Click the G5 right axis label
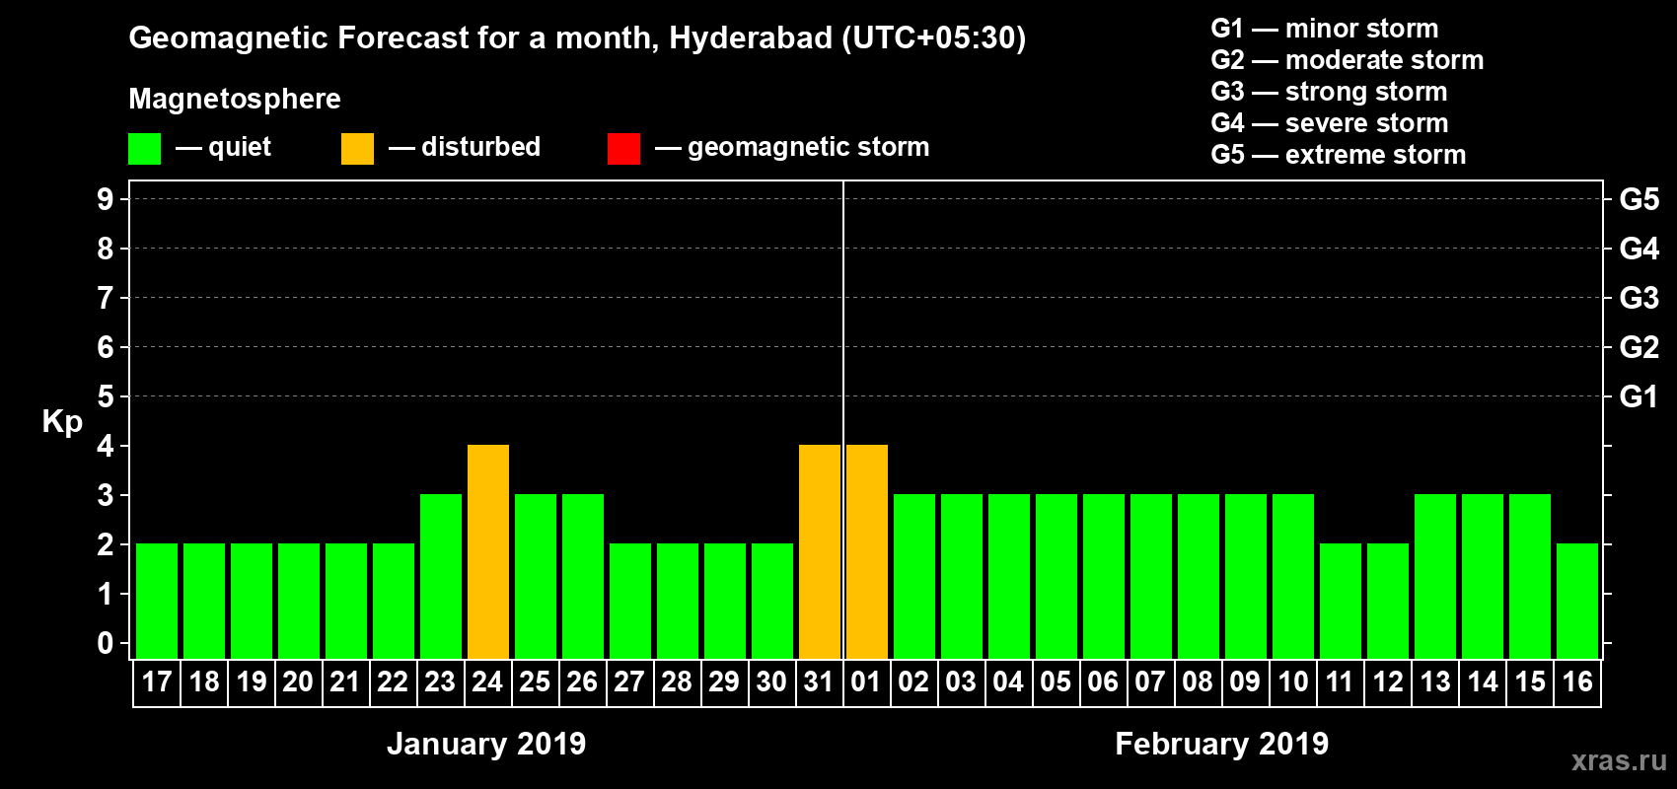1677x789 pixels. tap(1640, 199)
